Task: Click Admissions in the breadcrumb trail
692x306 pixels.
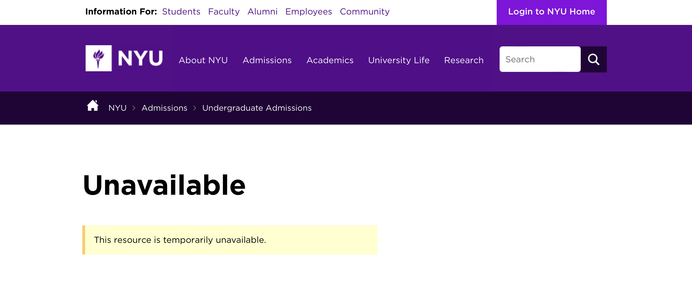Action: point(164,108)
